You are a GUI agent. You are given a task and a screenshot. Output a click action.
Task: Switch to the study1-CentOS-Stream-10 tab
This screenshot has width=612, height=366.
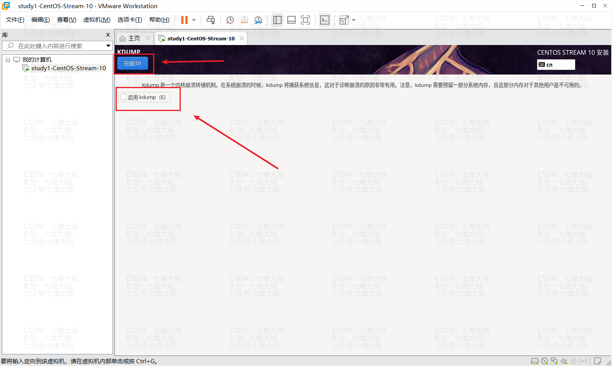[201, 38]
